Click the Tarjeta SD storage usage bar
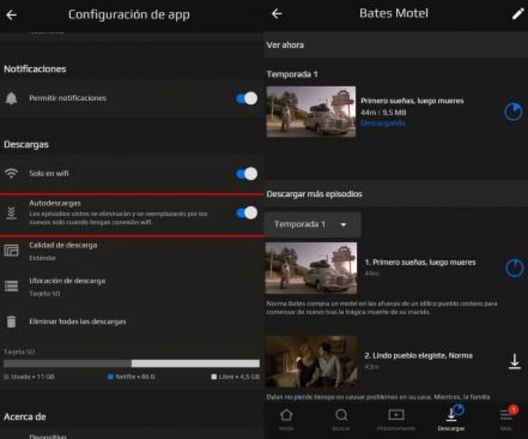The image size is (528, 439). coord(131,363)
